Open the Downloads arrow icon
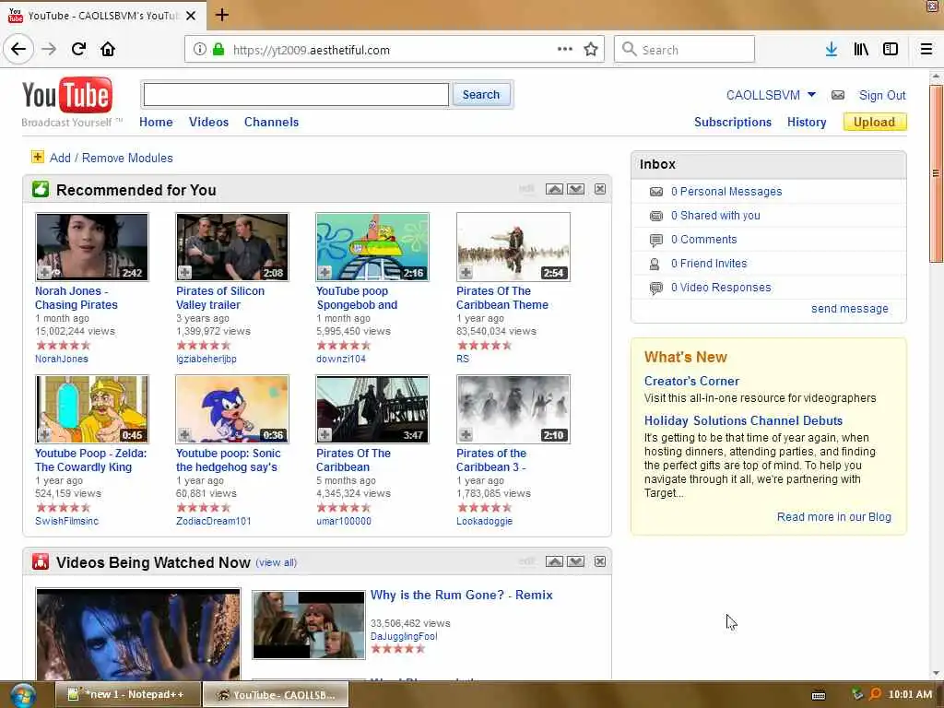944x708 pixels. 831,50
